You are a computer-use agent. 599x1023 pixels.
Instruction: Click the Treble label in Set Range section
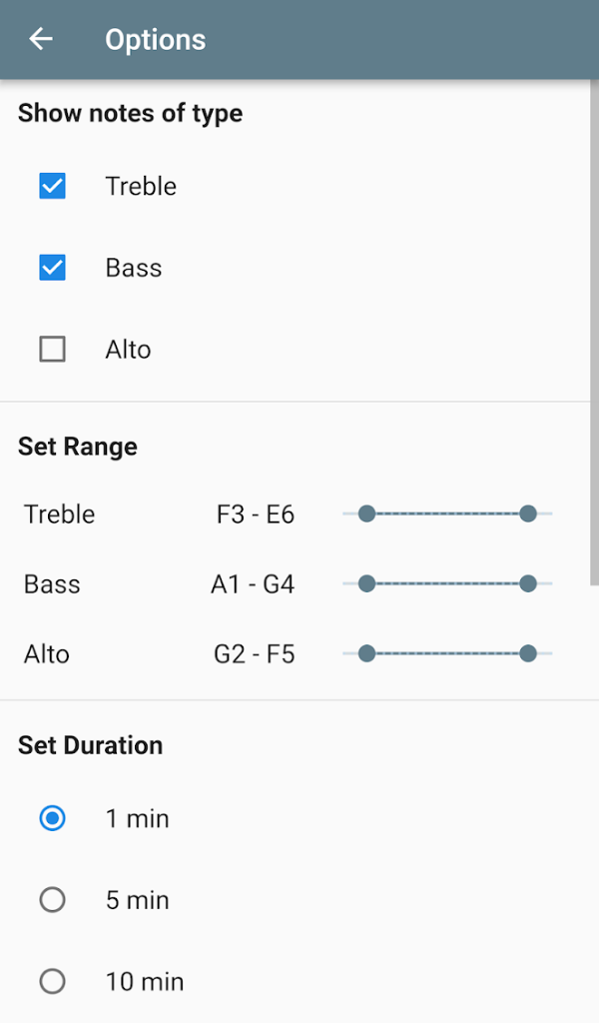(x=58, y=513)
